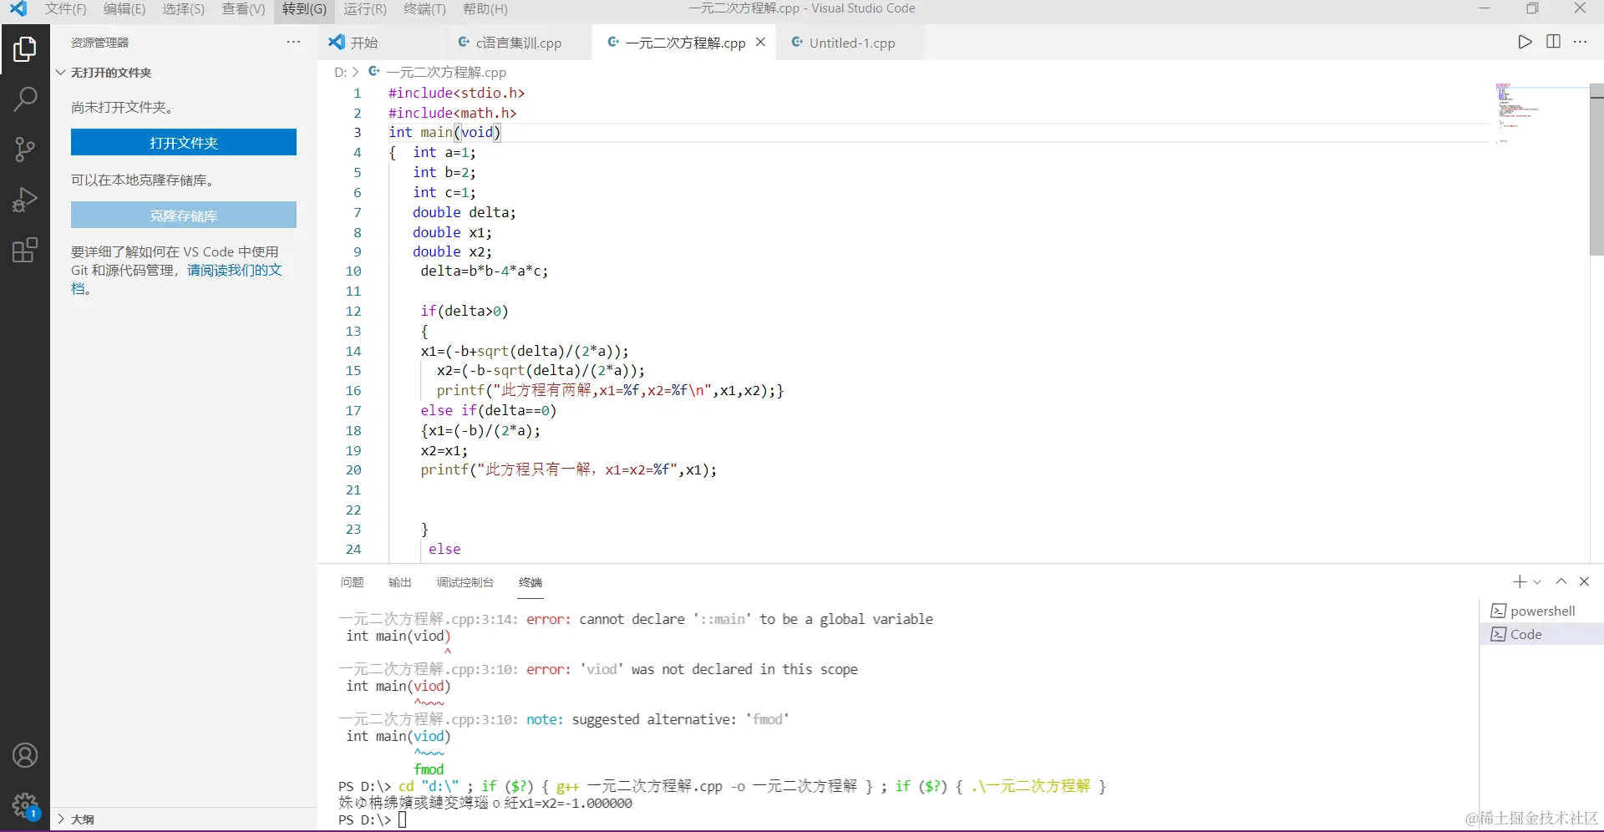Close the 一元二次方程解.cpp tab
Image resolution: width=1604 pixels, height=832 pixels.
[x=760, y=42]
